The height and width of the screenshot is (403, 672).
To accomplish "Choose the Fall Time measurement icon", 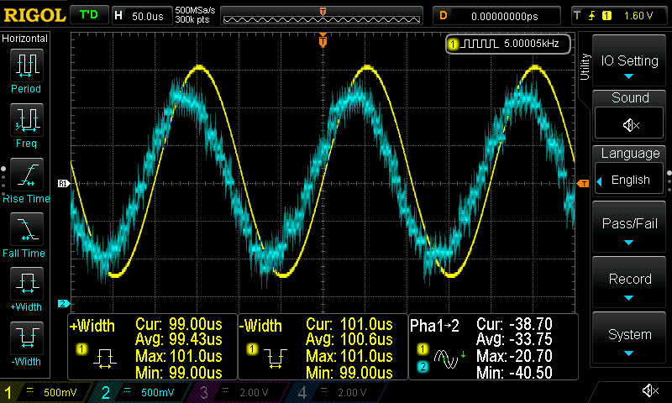I will coord(26,229).
